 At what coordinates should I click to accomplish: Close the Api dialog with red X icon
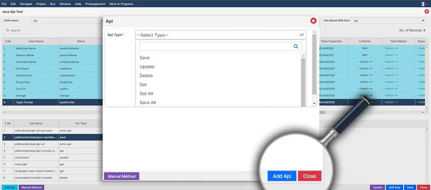pyautogui.click(x=313, y=21)
